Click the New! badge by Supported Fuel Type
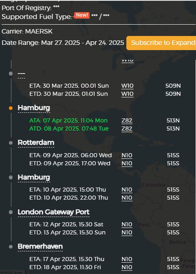Image resolution: width=196 pixels, height=274 pixels. coord(82,15)
